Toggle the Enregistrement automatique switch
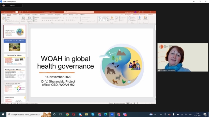This screenshot has width=209, height=117. [x=17, y=12]
